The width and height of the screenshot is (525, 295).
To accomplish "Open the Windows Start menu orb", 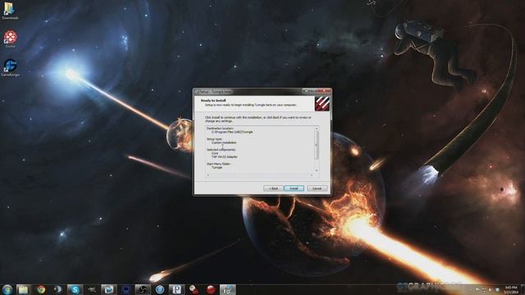I will tap(7, 289).
